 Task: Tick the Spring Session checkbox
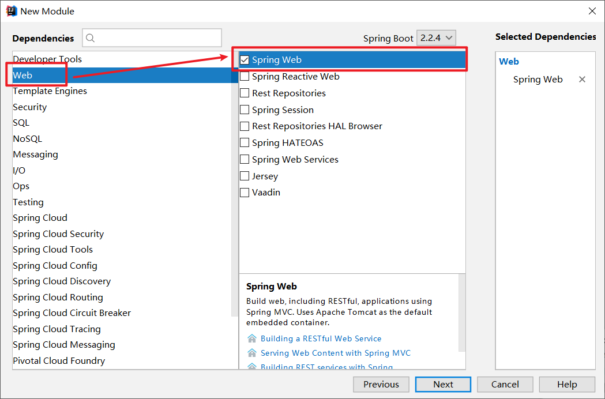(245, 110)
